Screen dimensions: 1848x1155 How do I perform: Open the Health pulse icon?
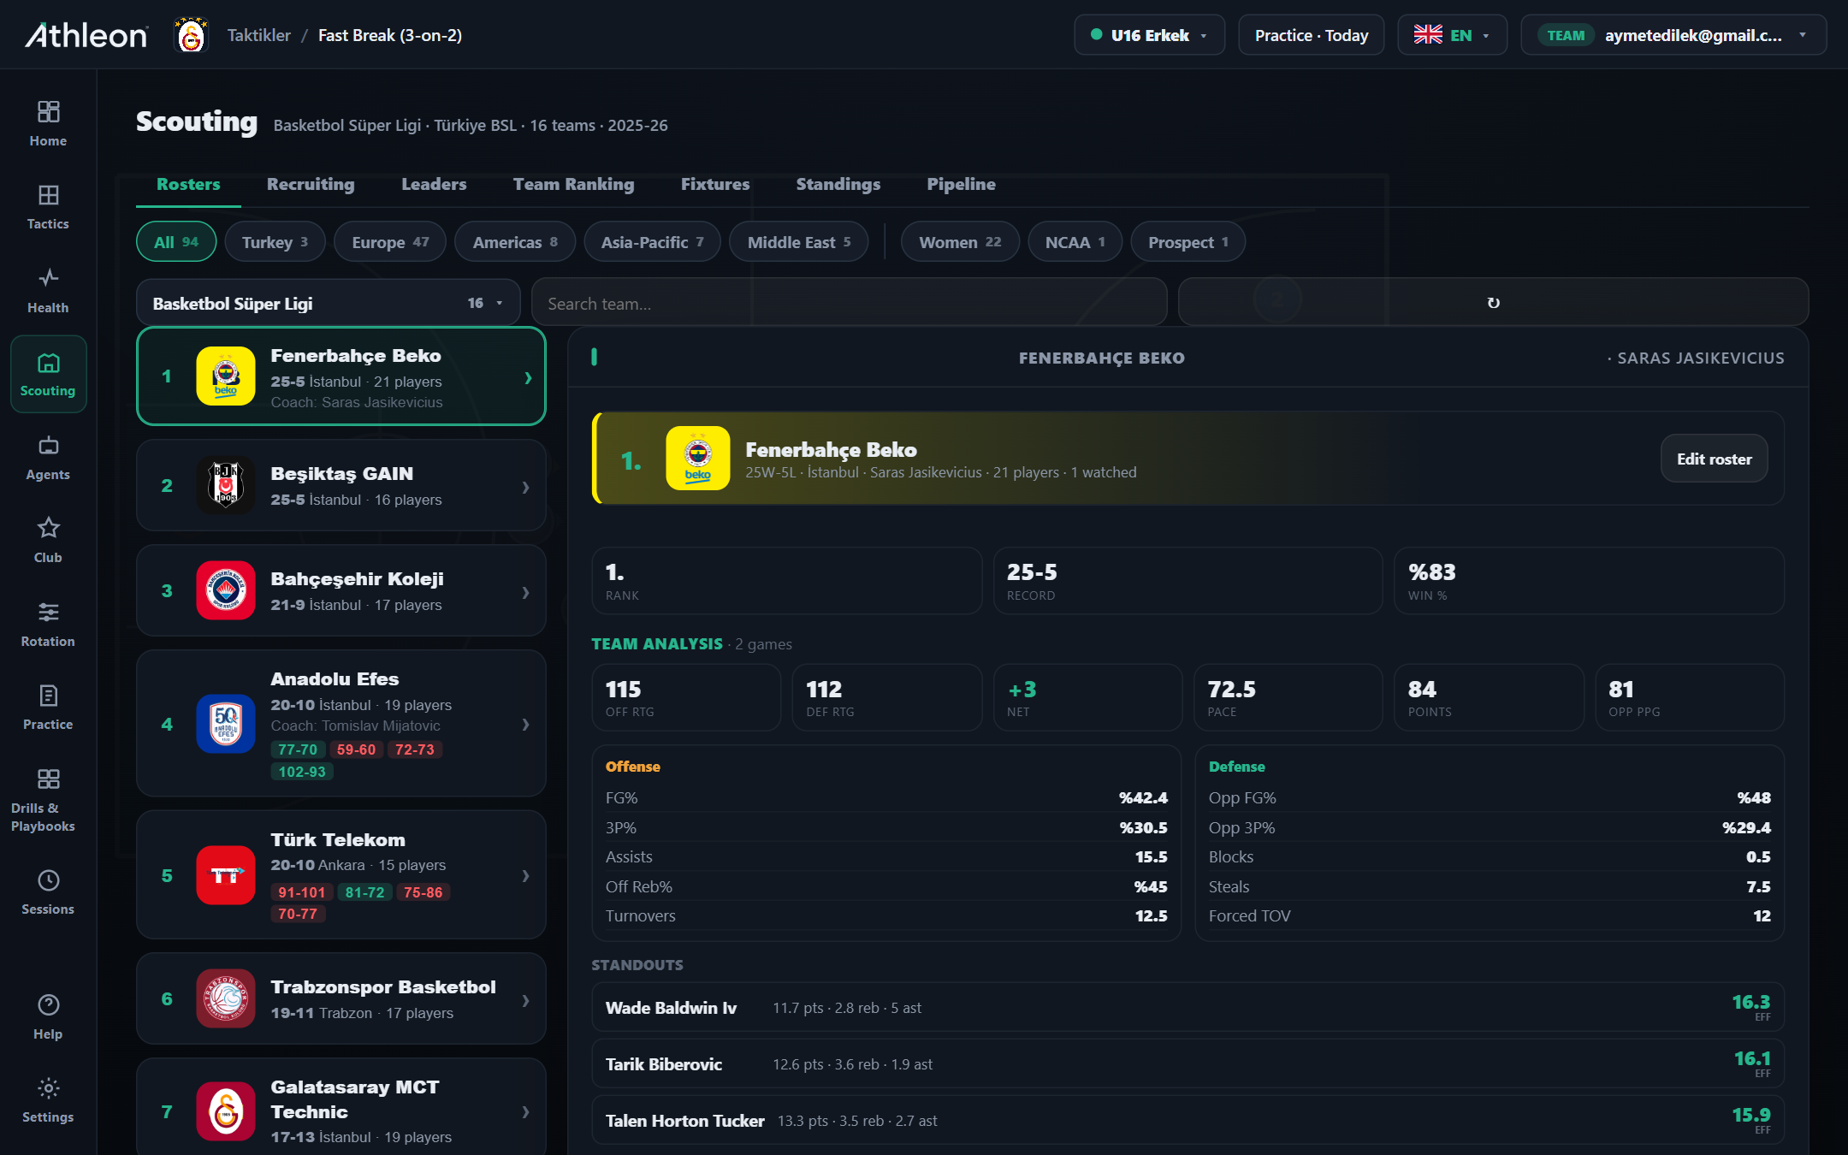click(48, 277)
